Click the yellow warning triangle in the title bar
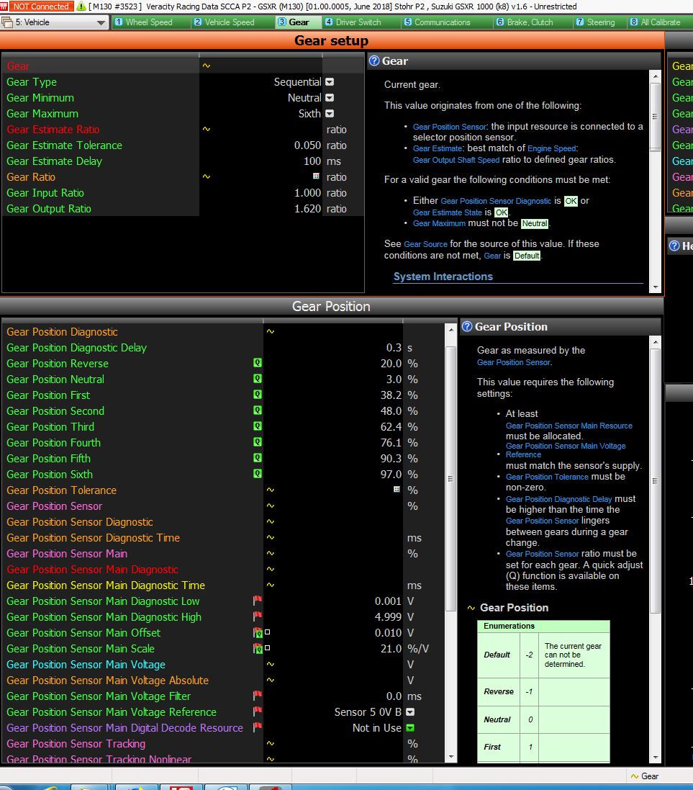The image size is (693, 790). [x=81, y=6]
